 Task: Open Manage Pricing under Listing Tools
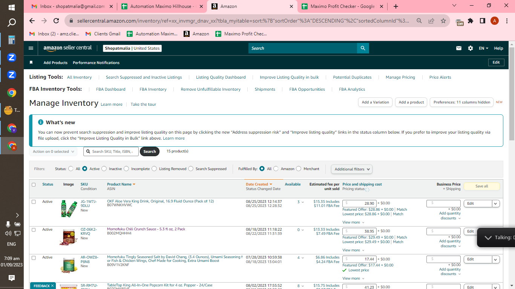tap(400, 78)
